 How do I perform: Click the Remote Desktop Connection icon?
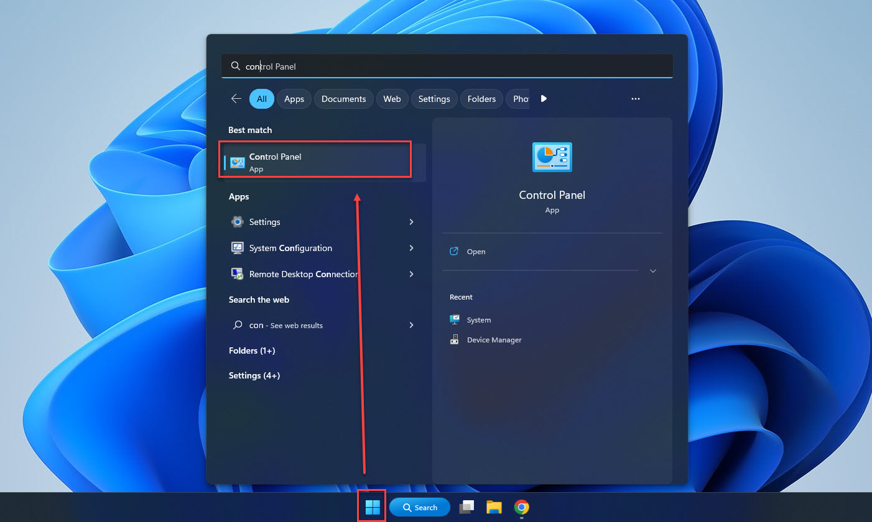pyautogui.click(x=237, y=274)
